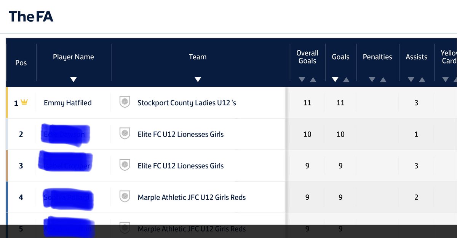Click the Penalties header label
Viewport: 457px width, 238px height.
pos(377,57)
